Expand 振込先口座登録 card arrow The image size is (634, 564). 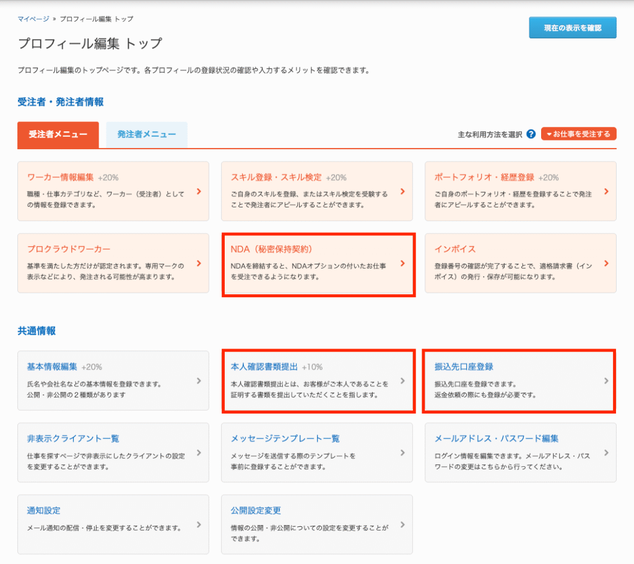click(x=606, y=381)
